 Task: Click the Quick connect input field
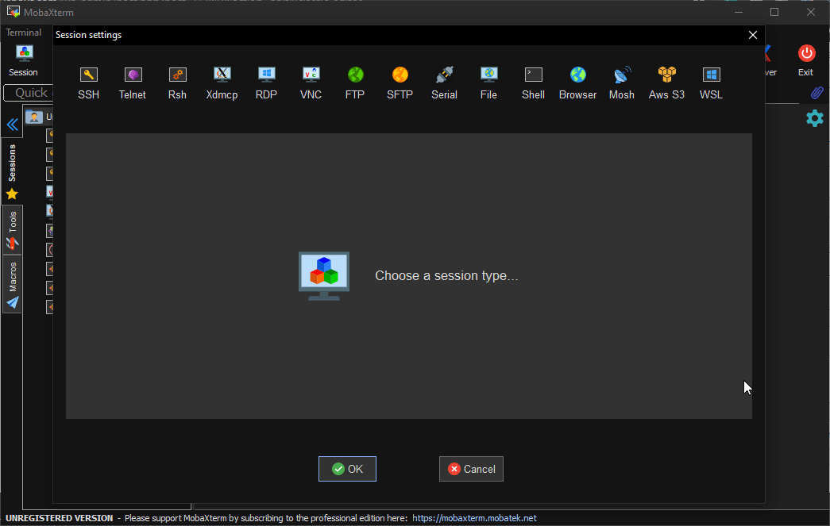click(28, 93)
